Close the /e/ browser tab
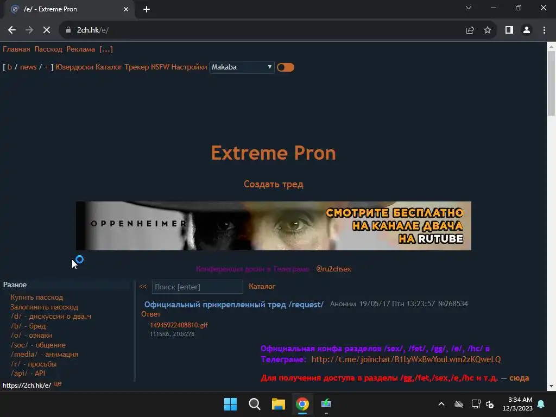This screenshot has width=556, height=417. click(x=126, y=9)
